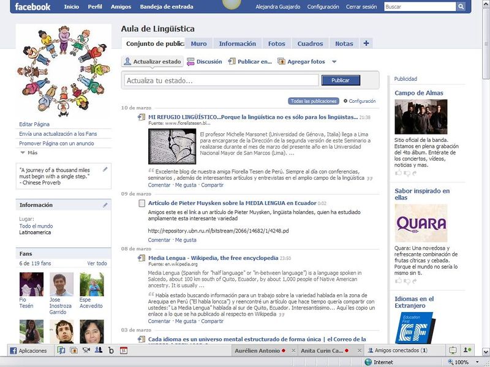The width and height of the screenshot is (490, 367).
Task: Click the Editar Página link
Action: point(34,124)
